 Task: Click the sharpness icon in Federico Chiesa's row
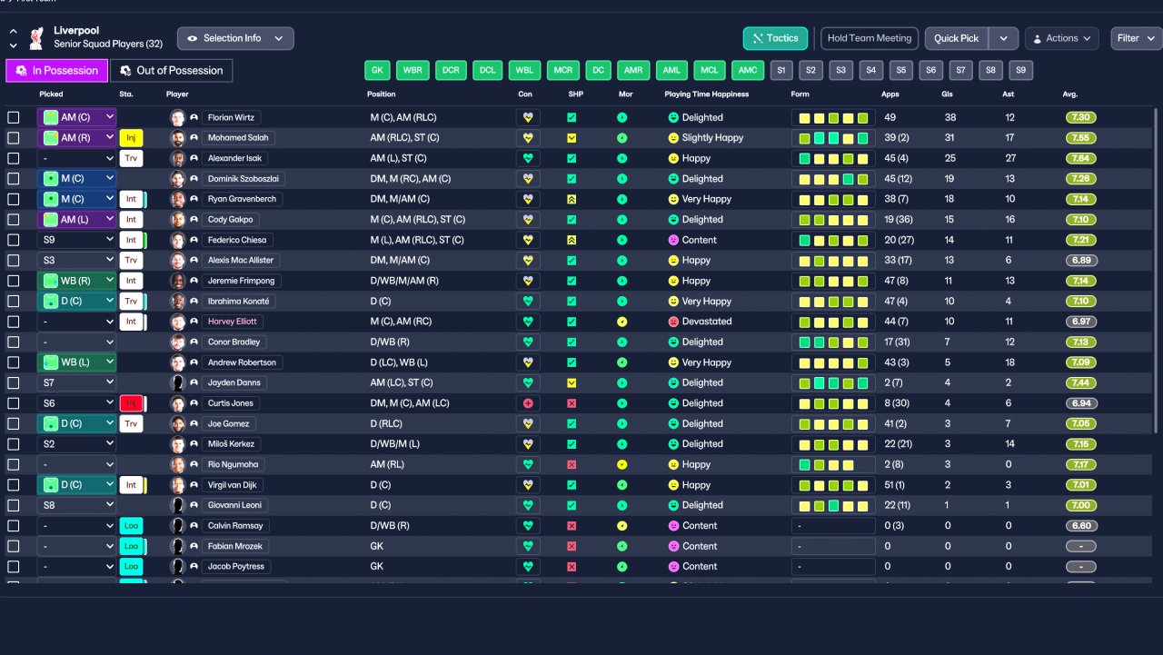[572, 240]
